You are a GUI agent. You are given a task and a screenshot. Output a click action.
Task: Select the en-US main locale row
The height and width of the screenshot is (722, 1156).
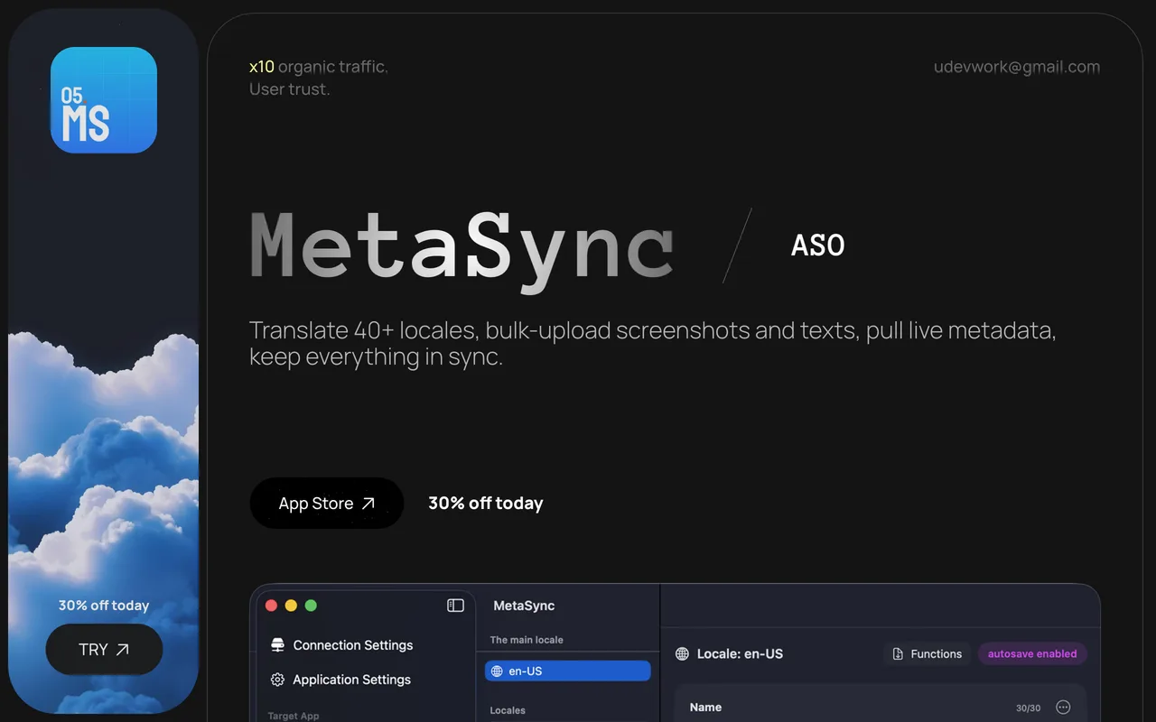pos(568,671)
